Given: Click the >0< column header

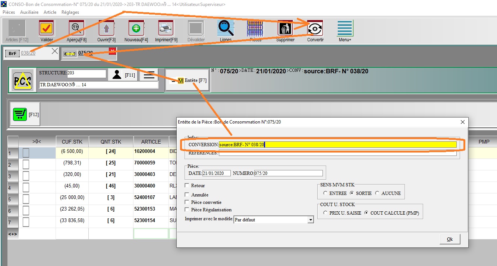Looking at the screenshot, I should tap(37, 142).
